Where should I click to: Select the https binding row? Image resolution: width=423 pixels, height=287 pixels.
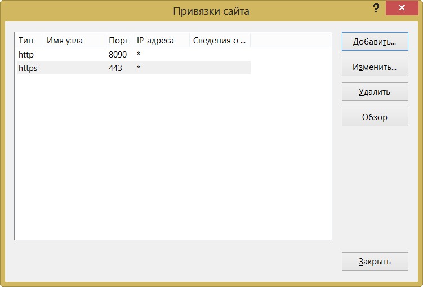tap(134, 68)
